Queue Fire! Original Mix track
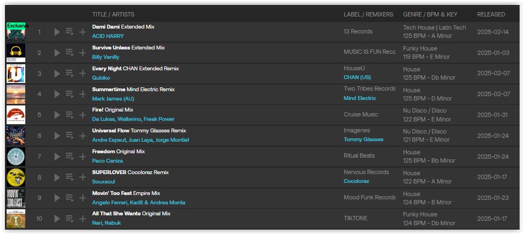Image resolution: width=524 pixels, height=234 pixels. [70, 115]
